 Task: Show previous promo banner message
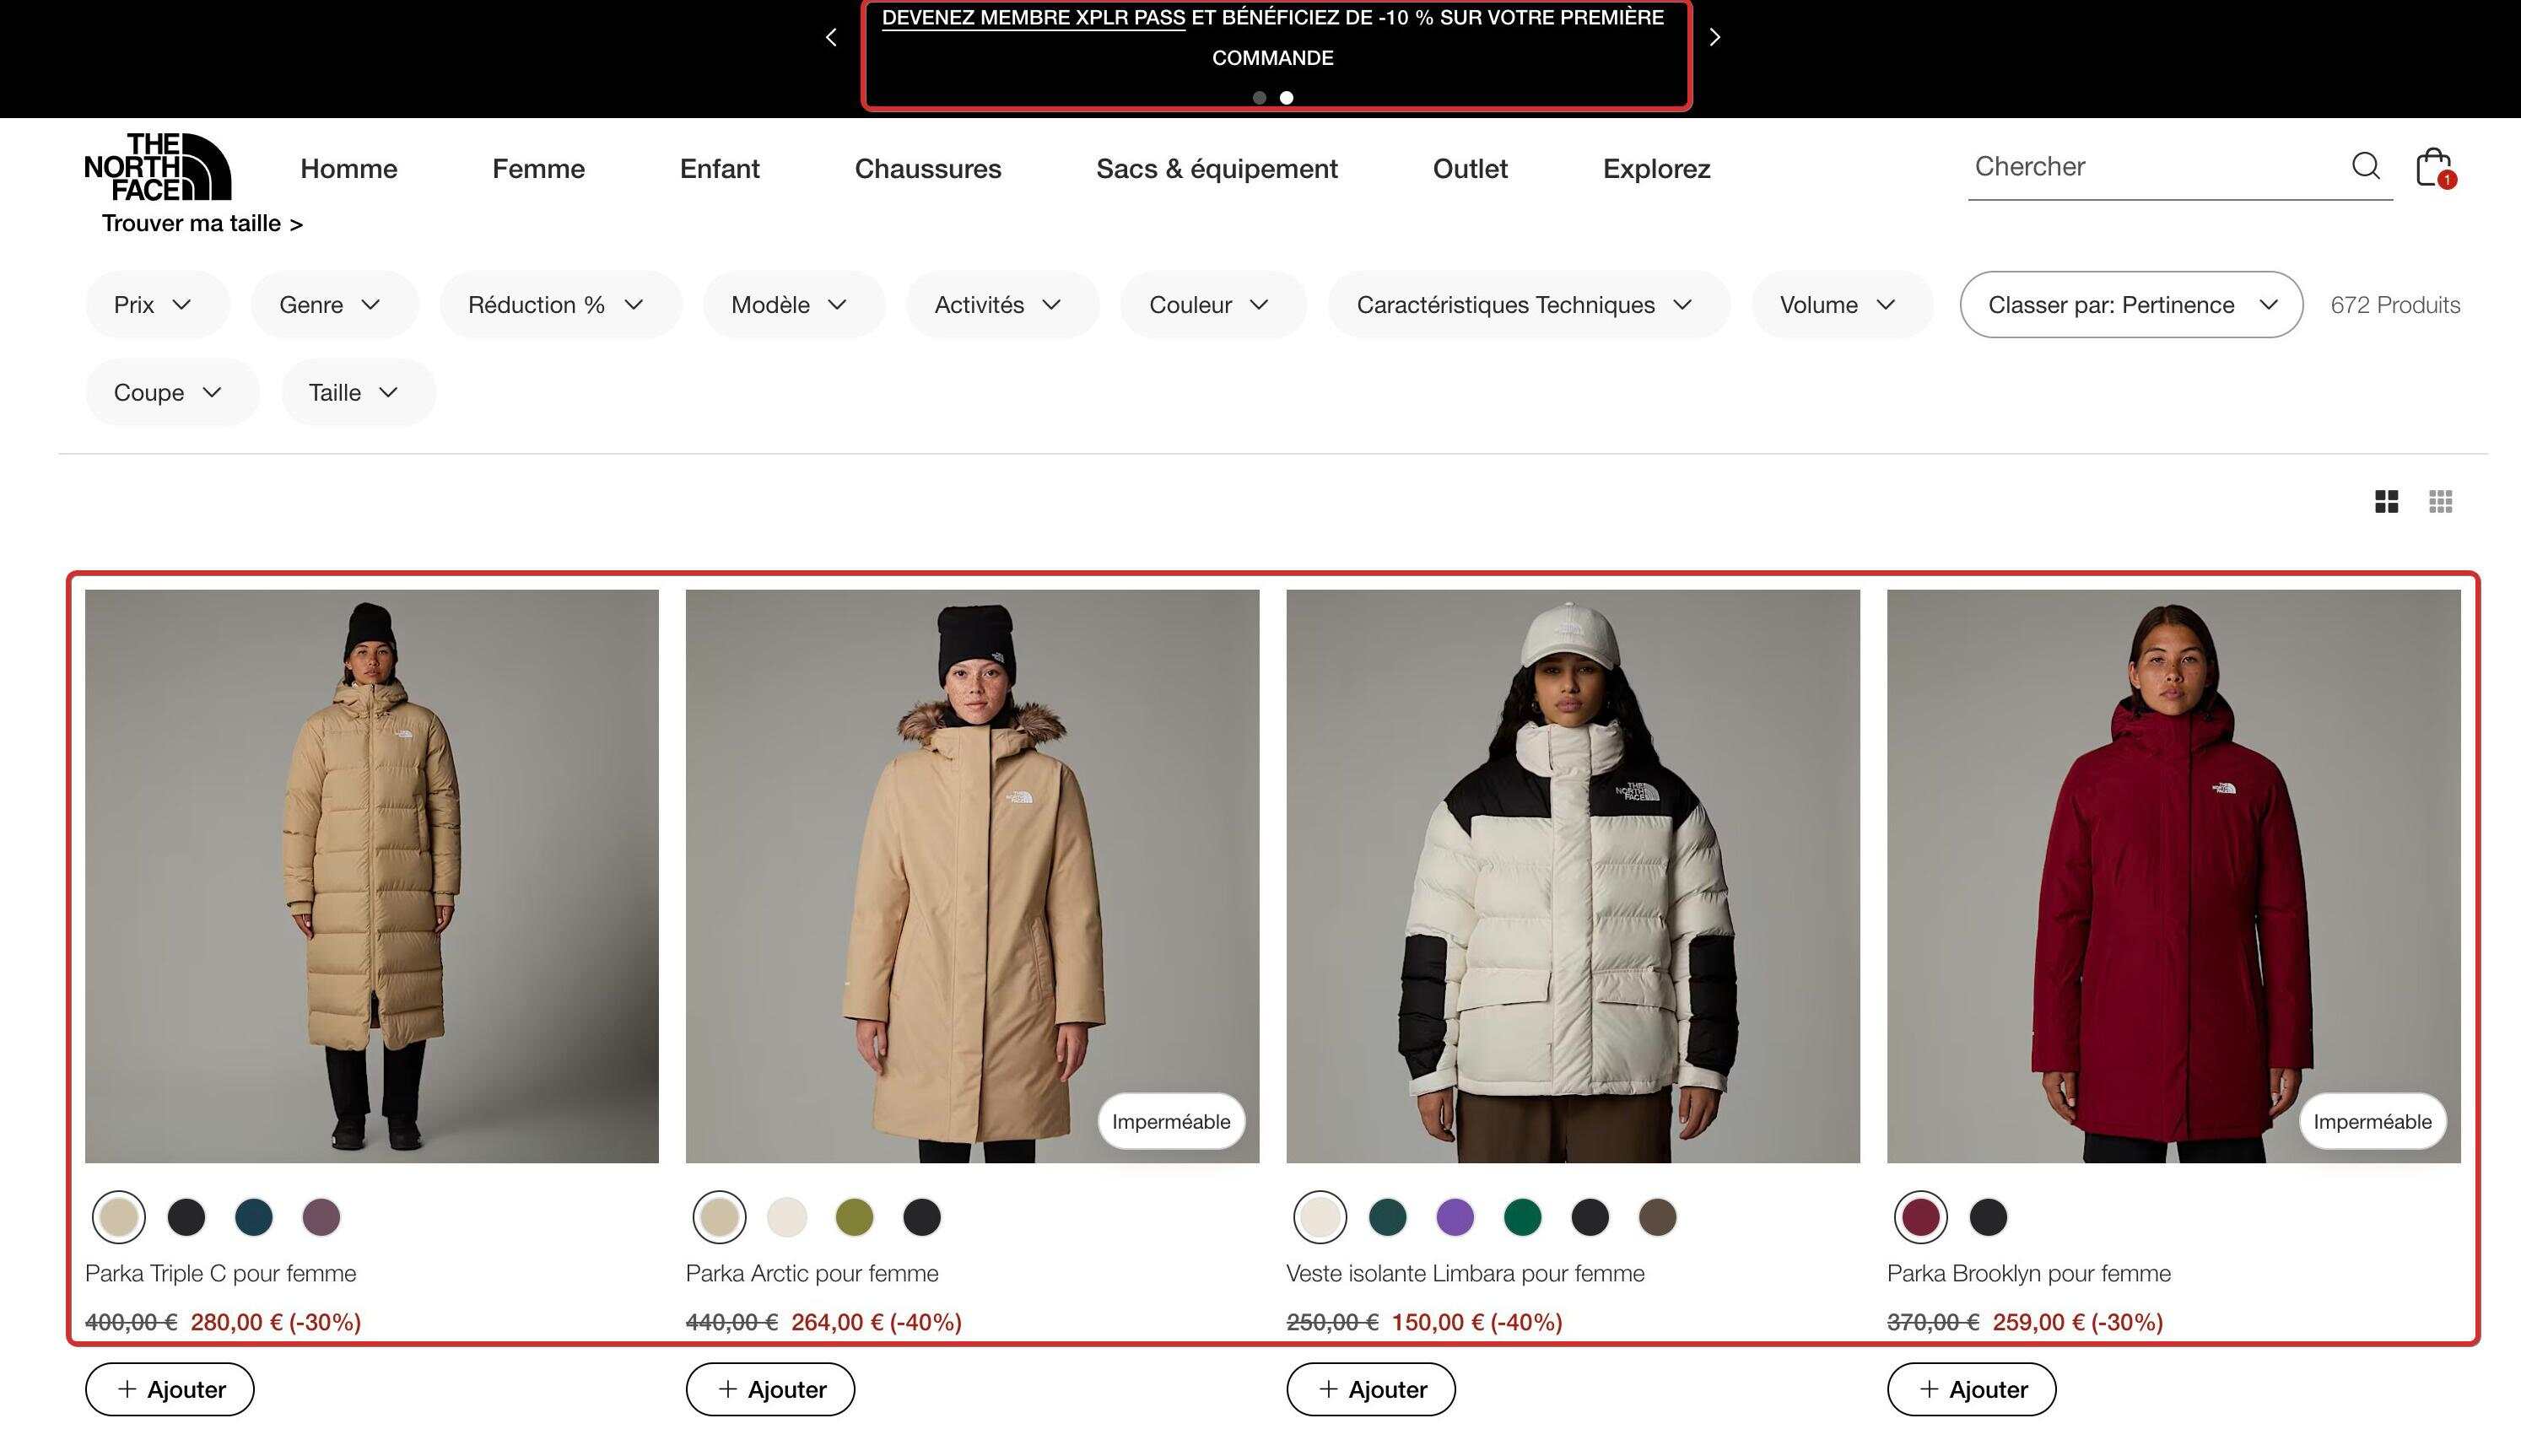831,37
